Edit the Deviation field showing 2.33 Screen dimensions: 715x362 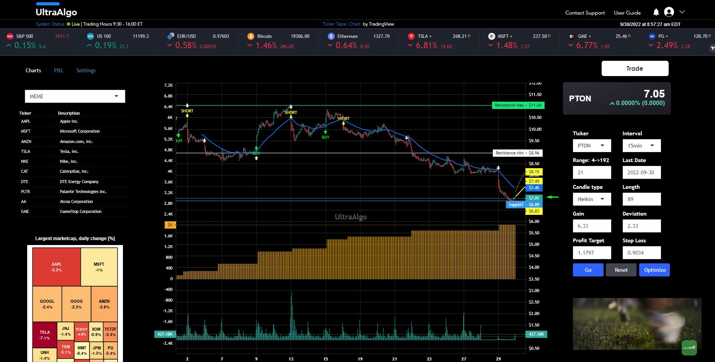click(642, 226)
